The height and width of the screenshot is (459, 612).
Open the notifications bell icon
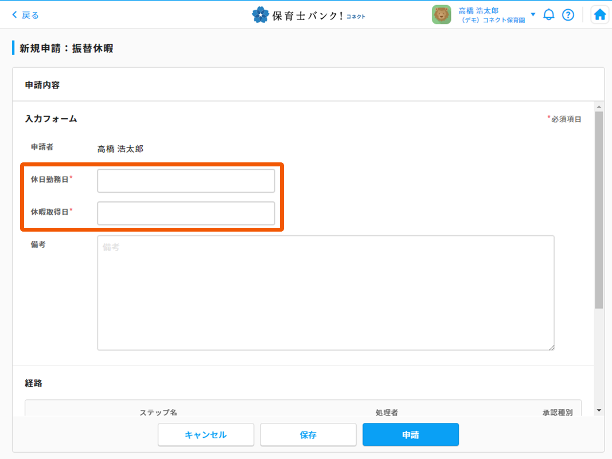(549, 15)
